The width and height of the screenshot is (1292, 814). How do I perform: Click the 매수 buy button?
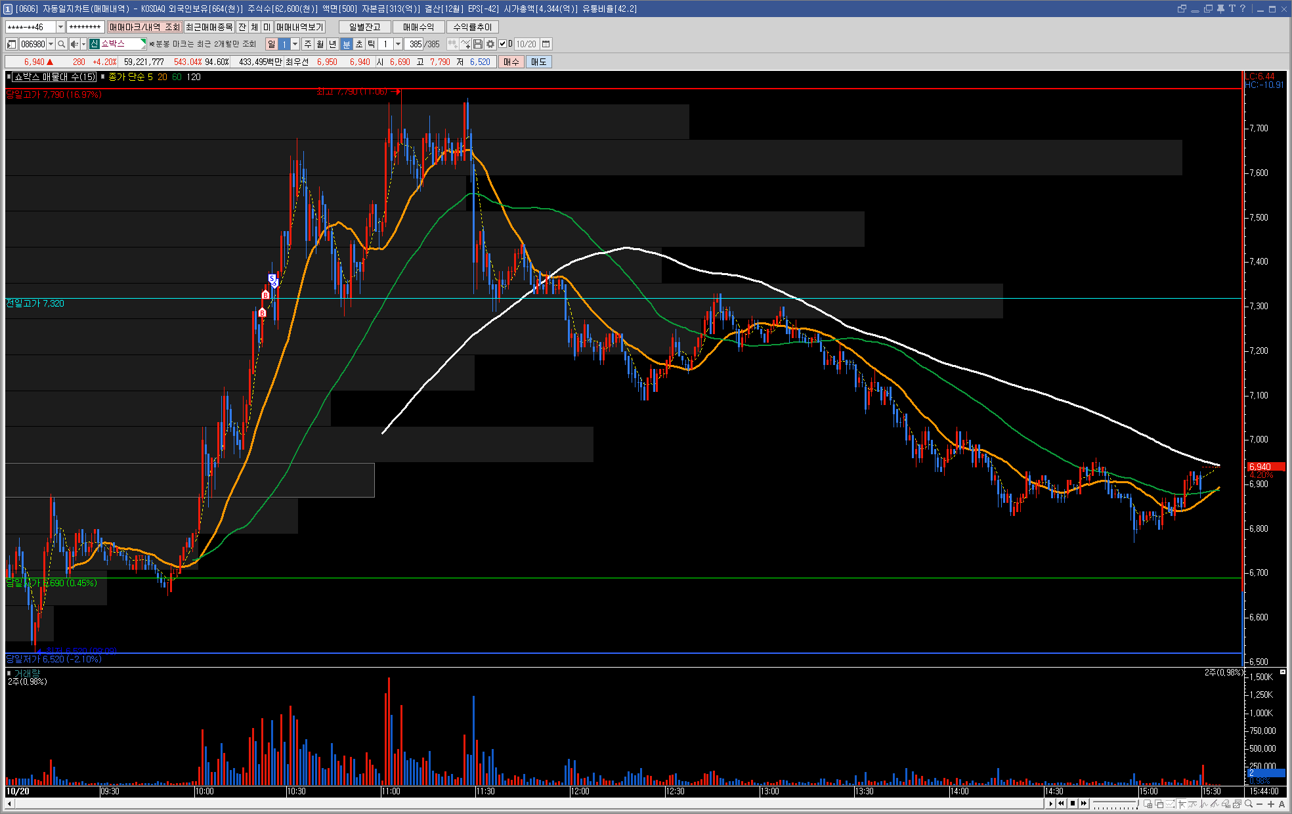pos(511,62)
